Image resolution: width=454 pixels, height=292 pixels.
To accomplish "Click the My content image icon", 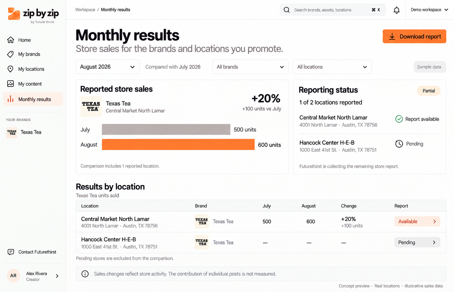I will click(10, 84).
